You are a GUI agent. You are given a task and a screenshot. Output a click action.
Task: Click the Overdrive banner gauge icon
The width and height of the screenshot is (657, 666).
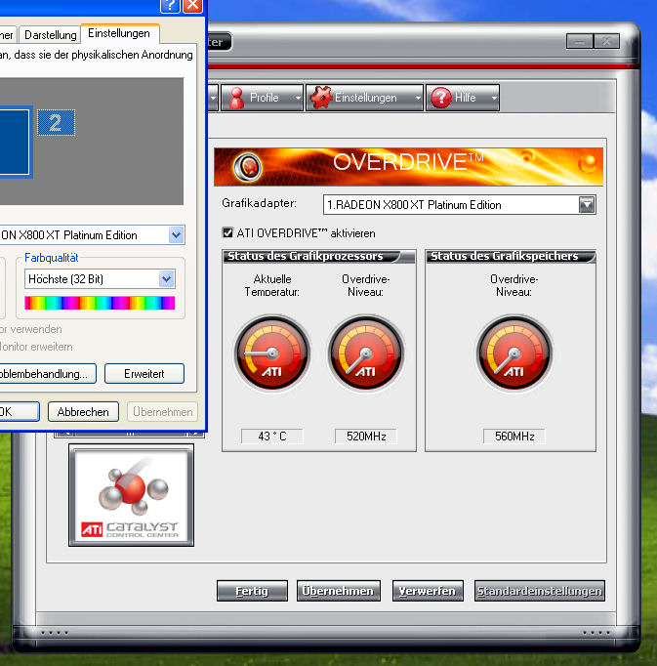pos(248,167)
